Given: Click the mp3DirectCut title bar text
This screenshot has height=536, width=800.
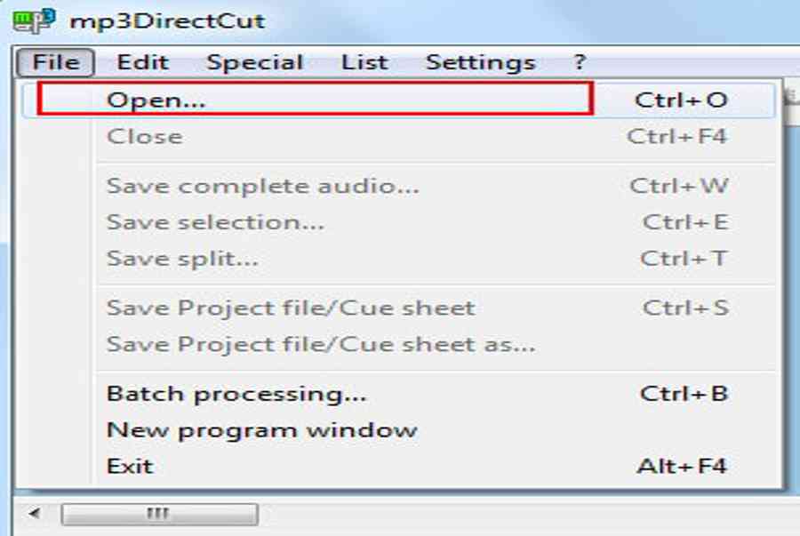Looking at the screenshot, I should (167, 21).
